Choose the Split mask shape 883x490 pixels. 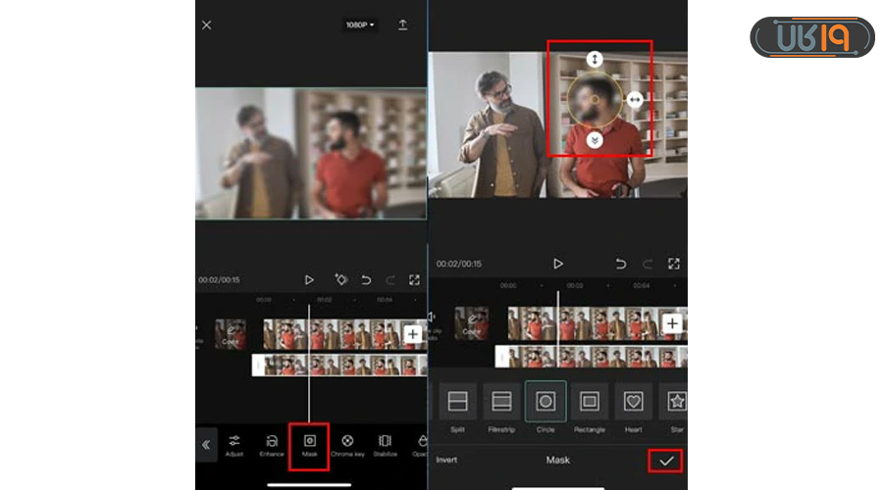(457, 408)
